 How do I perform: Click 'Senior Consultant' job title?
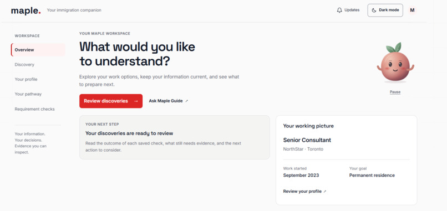[307, 140]
